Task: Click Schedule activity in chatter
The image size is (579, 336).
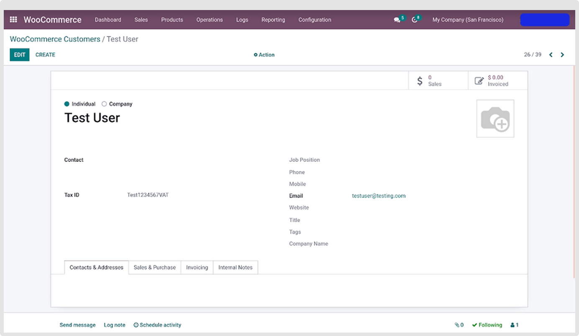Action: click(x=157, y=325)
